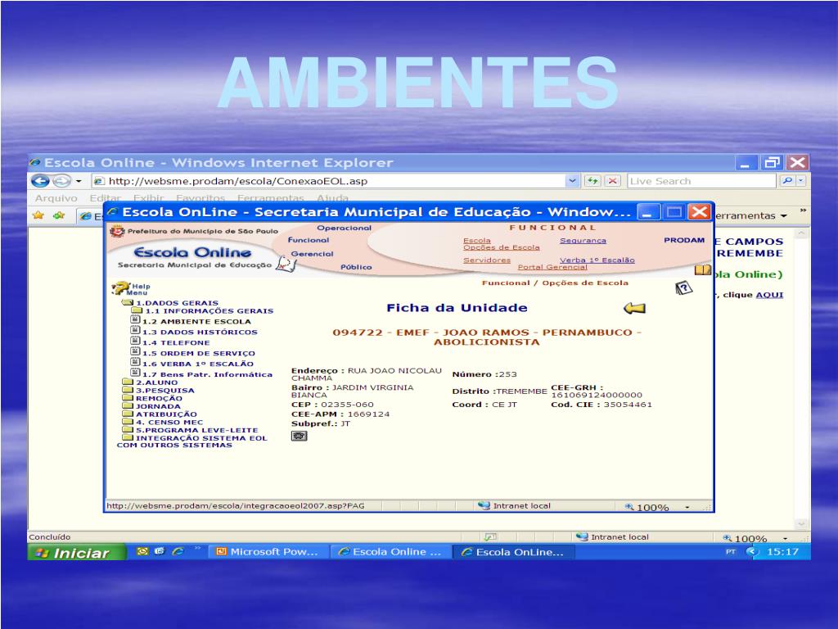The height and width of the screenshot is (629, 838).
Task: Open the Ferramentas dropdown in IE command bar
Action: click(750, 215)
